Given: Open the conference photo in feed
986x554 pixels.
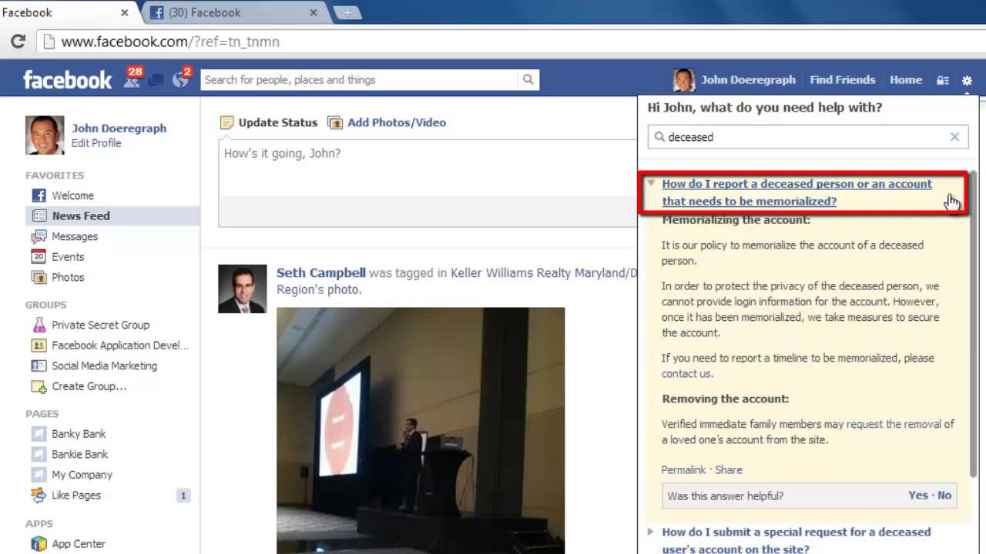Looking at the screenshot, I should click(421, 431).
